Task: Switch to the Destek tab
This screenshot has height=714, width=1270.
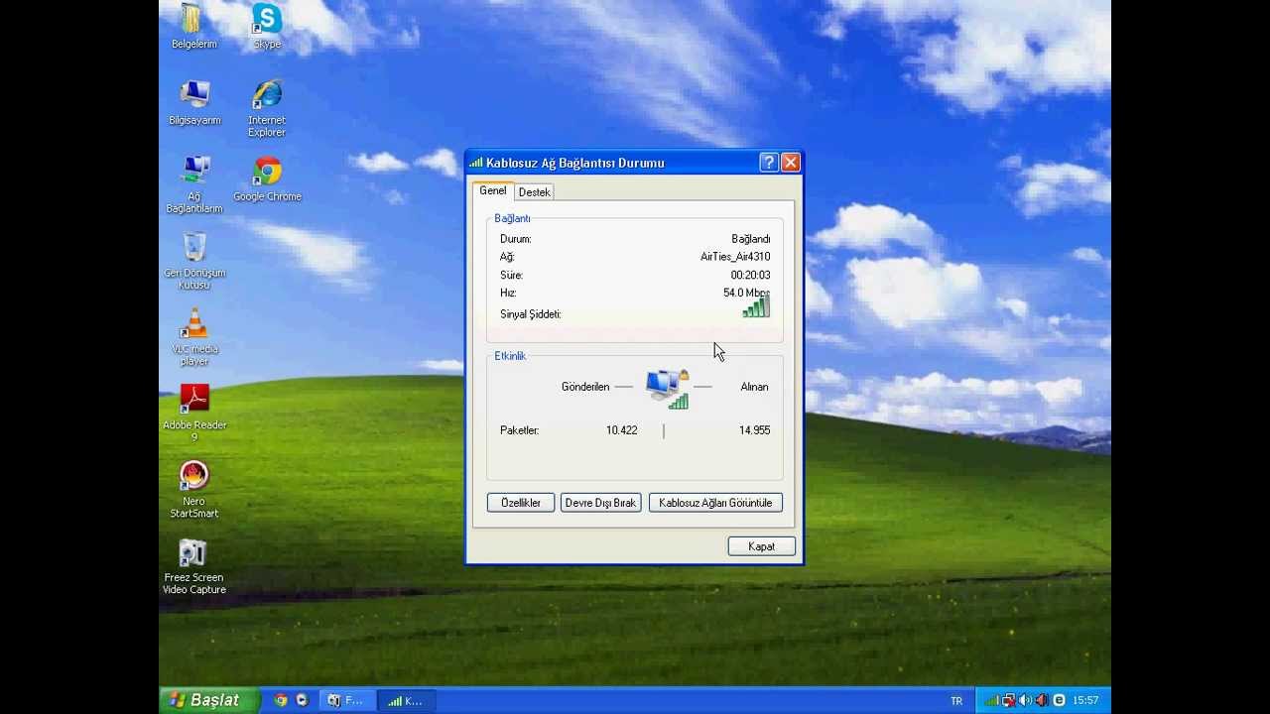Action: 534,192
